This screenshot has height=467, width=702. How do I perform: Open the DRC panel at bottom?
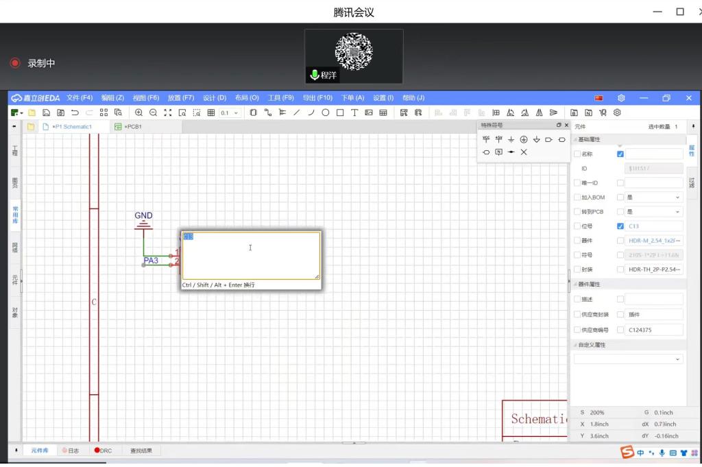click(103, 451)
